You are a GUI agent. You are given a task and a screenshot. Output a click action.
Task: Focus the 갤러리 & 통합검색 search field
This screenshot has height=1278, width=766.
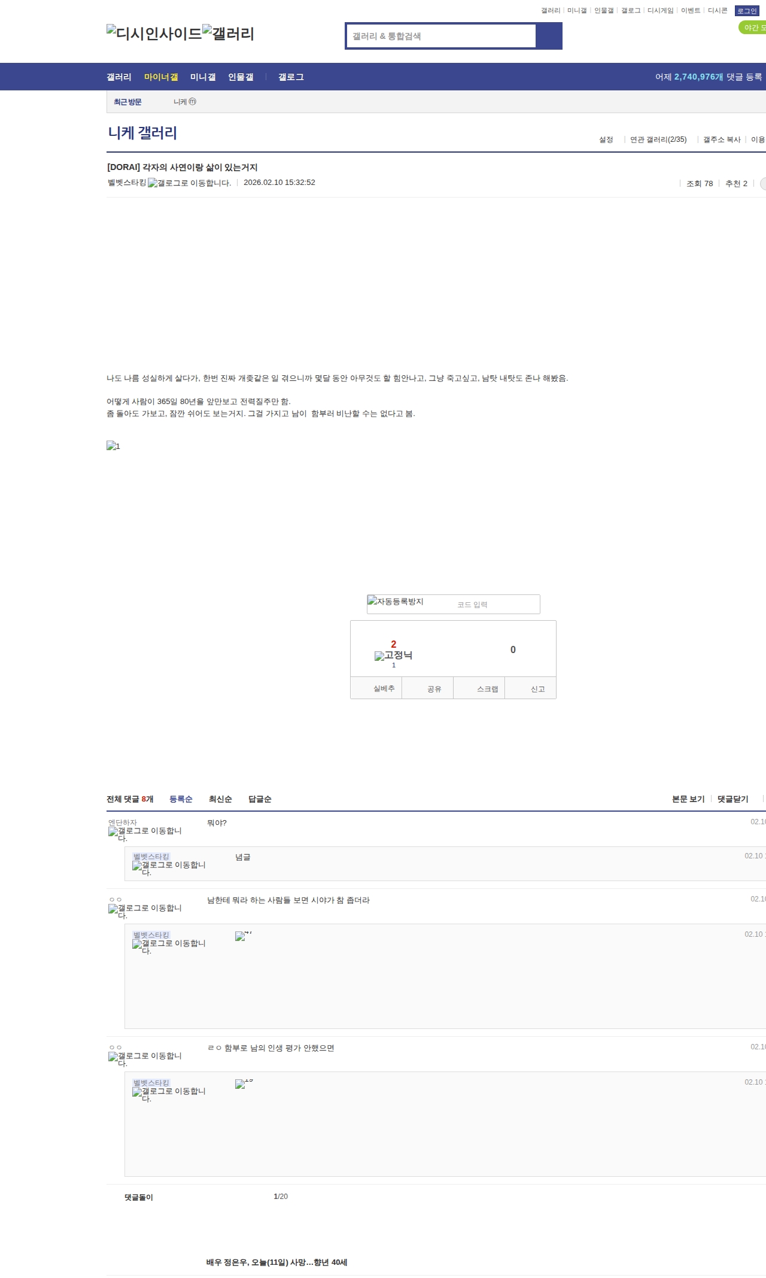pyautogui.click(x=441, y=36)
